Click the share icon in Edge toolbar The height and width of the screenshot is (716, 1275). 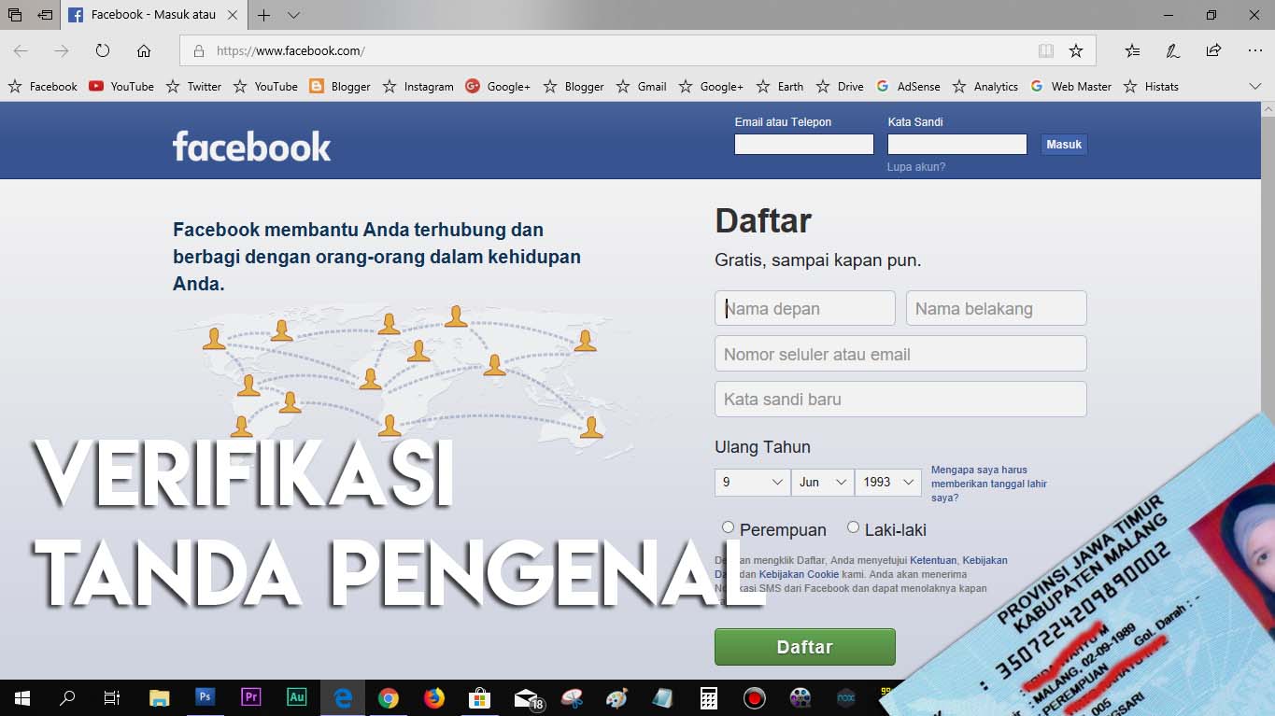point(1213,50)
